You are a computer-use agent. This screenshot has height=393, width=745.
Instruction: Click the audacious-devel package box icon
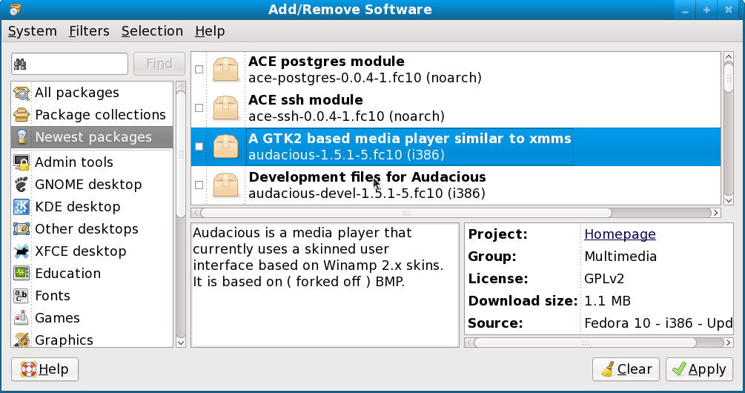(225, 185)
